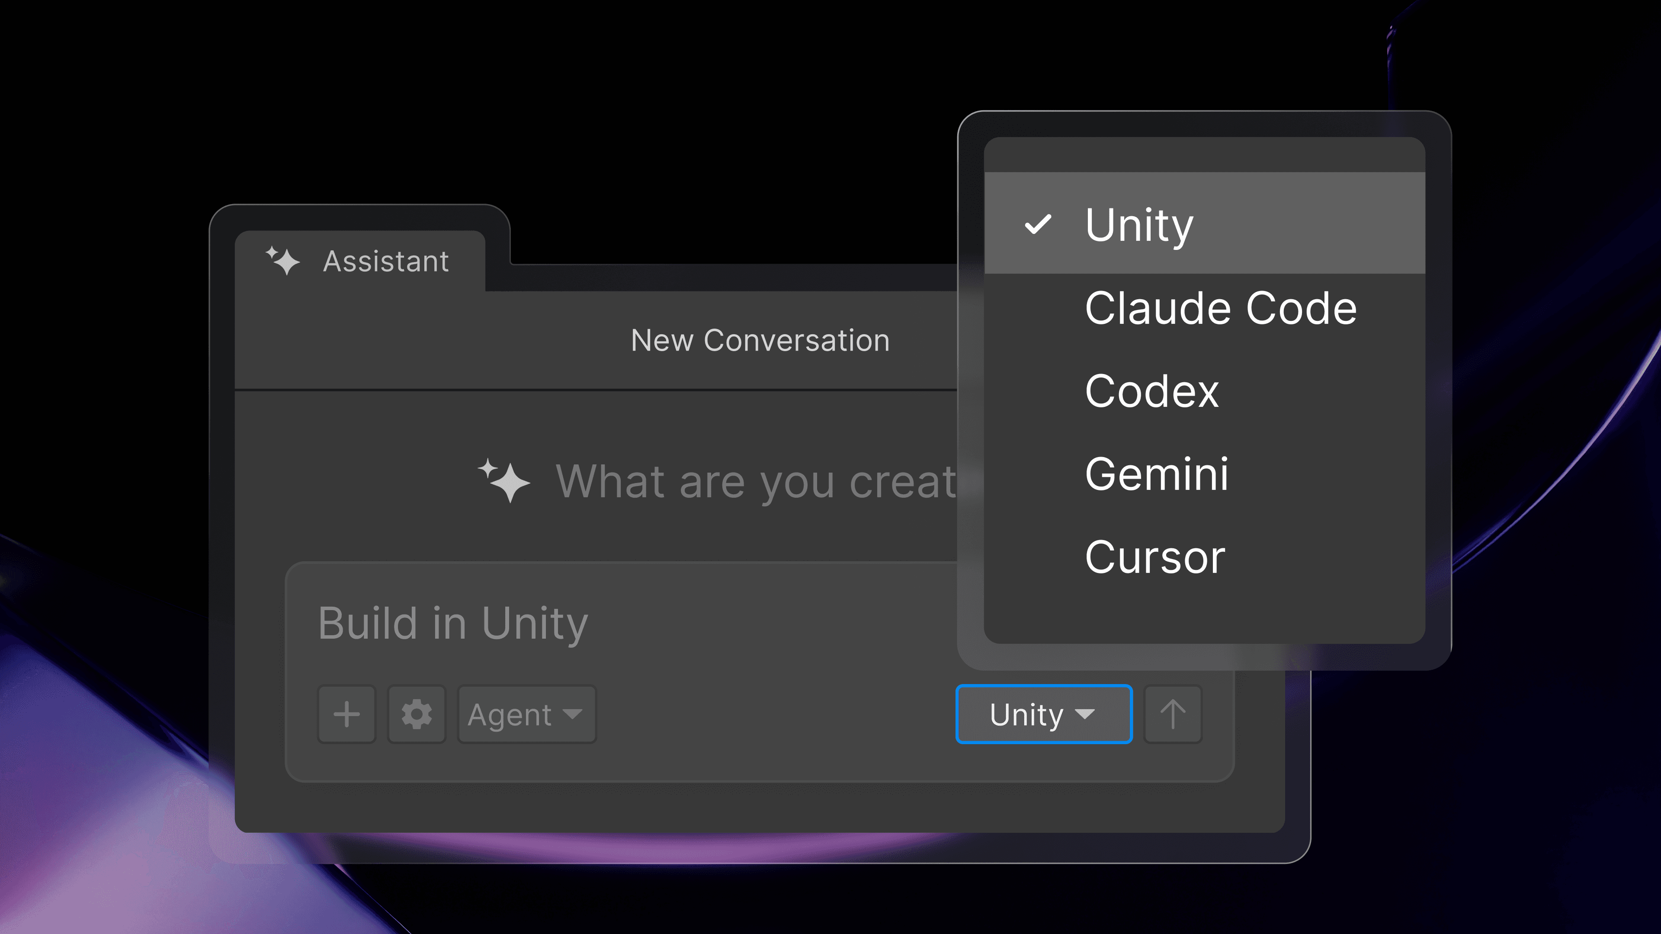This screenshot has width=1661, height=934.
Task: Click the plus add-attachment button
Action: pos(346,714)
